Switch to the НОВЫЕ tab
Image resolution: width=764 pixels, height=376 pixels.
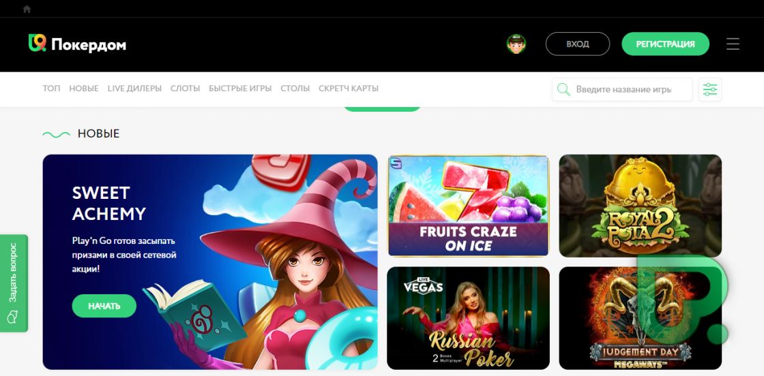84,89
